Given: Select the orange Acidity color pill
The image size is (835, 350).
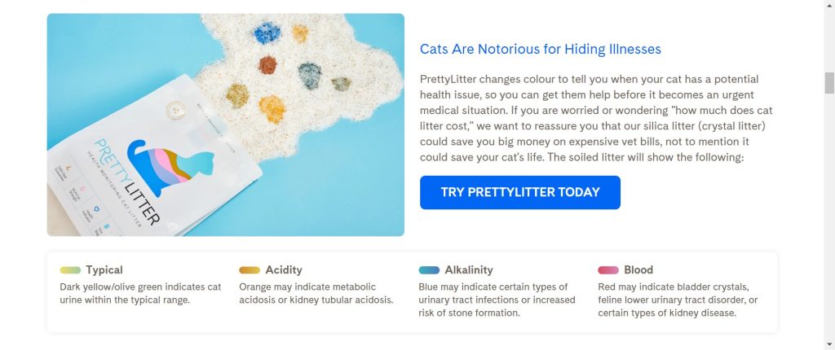Looking at the screenshot, I should coord(250,270).
